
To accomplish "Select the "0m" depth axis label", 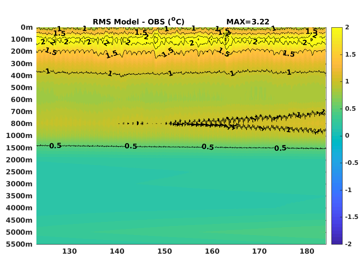I will (x=27, y=27).
